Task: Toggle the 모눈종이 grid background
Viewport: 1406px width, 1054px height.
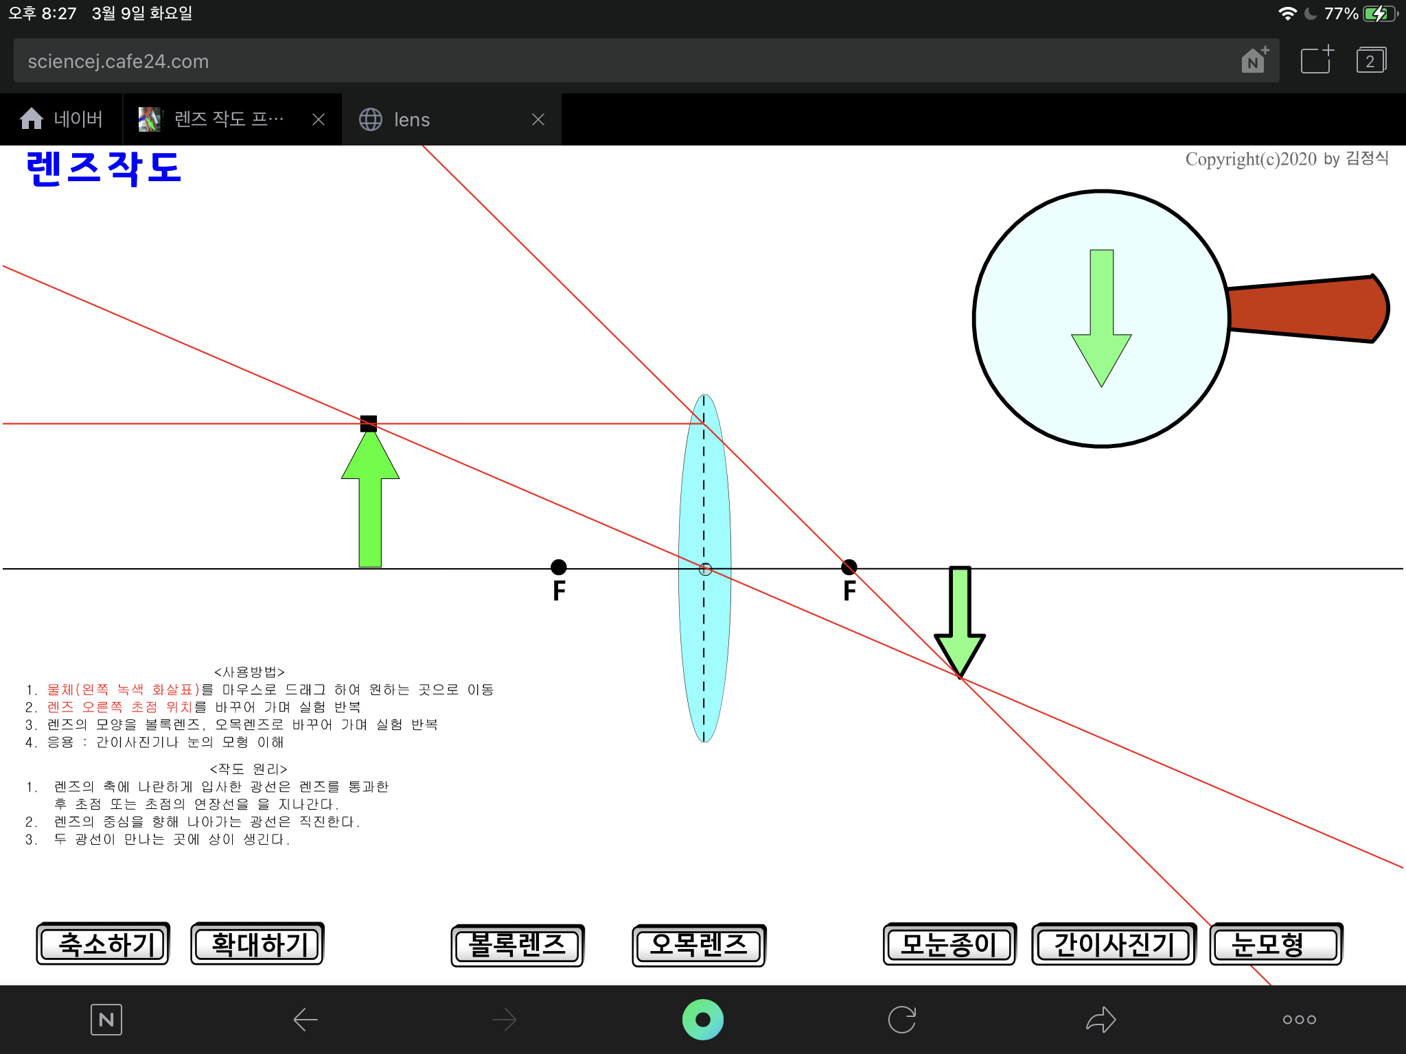Action: point(949,944)
